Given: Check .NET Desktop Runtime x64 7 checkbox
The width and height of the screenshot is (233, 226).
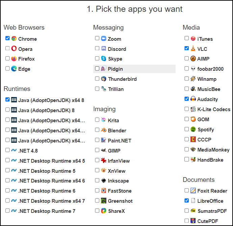Looking at the screenshot, I should pos(7,200).
